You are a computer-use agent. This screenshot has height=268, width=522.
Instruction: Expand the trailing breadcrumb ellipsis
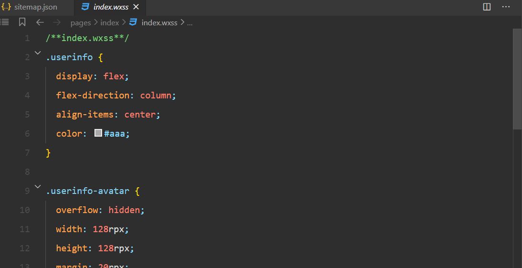190,22
